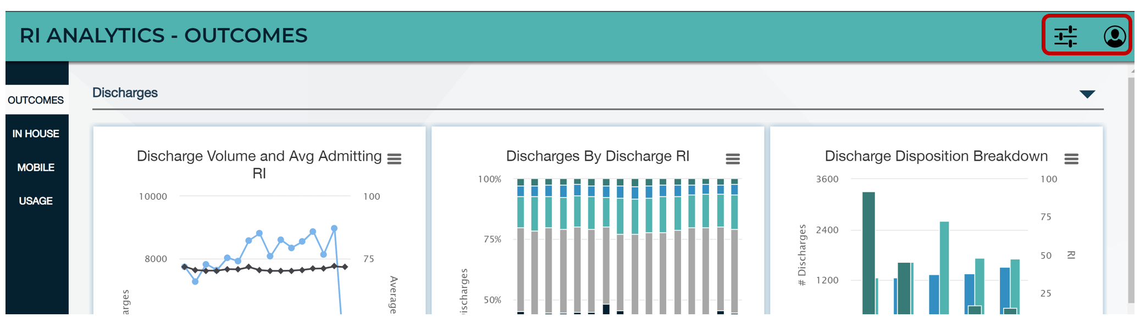Click the # Discharges axis title
Screen dimensions: 1140x334
coord(802,255)
